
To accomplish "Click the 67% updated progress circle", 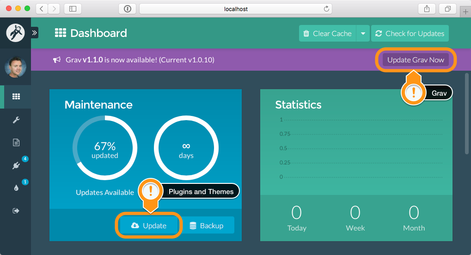I will coord(105,148).
